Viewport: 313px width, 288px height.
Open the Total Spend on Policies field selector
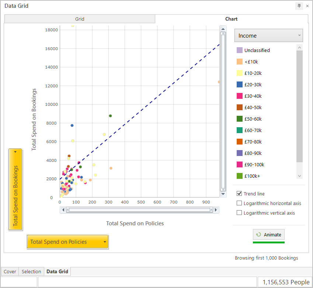coord(67,242)
